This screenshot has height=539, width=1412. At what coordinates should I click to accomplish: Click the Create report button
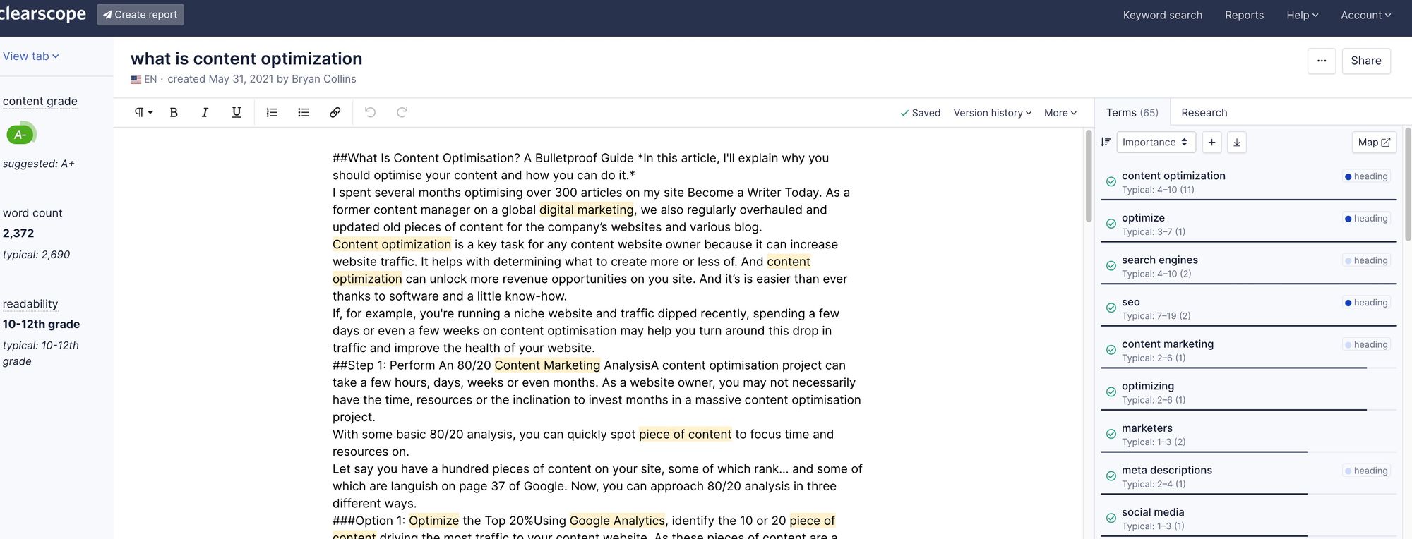click(140, 15)
